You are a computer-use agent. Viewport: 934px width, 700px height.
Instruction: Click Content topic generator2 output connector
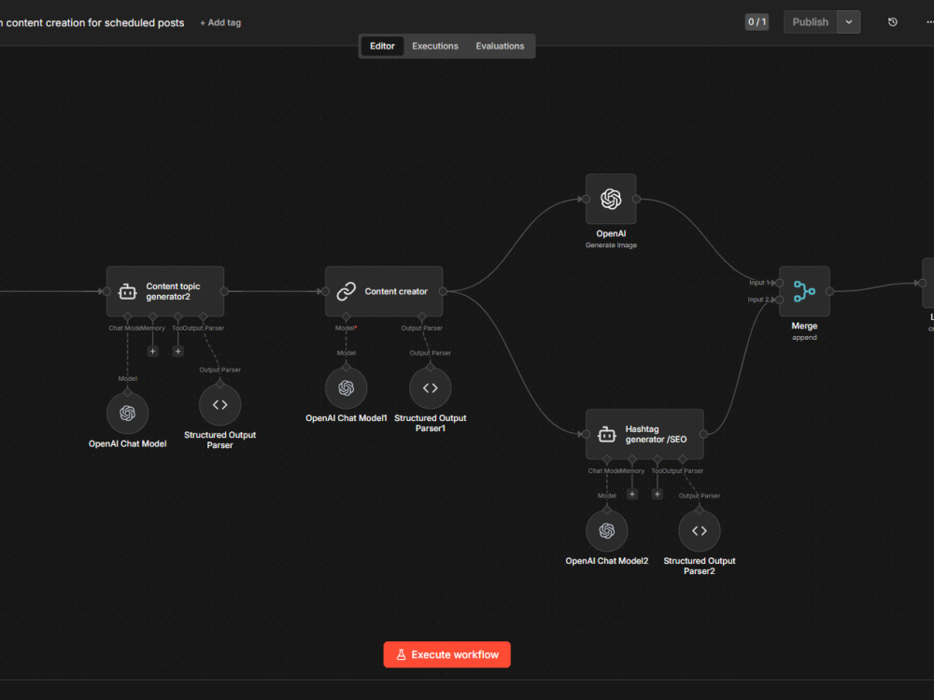(x=224, y=291)
